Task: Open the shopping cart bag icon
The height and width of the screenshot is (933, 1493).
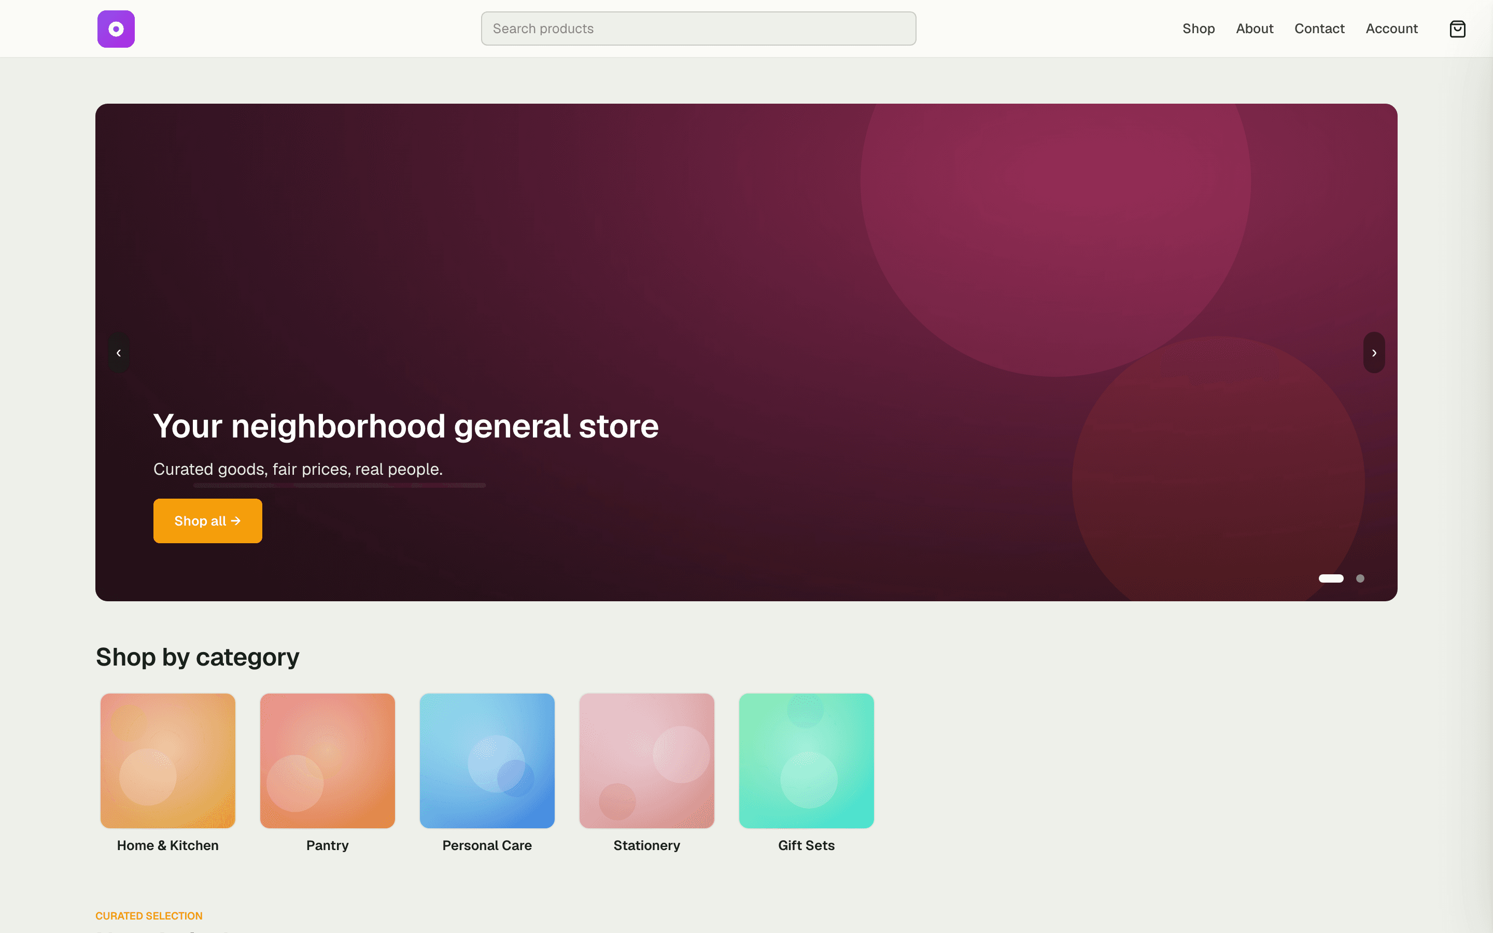Action: (x=1457, y=29)
